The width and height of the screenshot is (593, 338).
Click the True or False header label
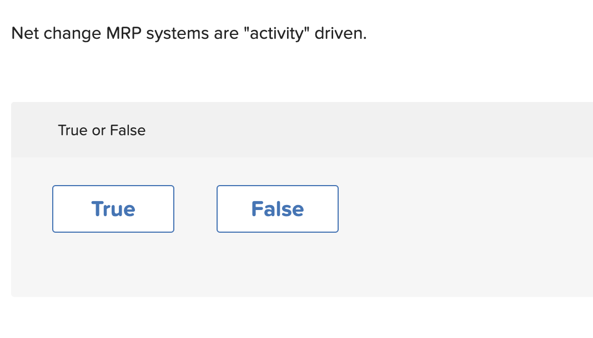[102, 130]
